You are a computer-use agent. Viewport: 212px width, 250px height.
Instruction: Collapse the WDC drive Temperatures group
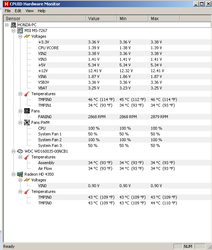coord(20,157)
